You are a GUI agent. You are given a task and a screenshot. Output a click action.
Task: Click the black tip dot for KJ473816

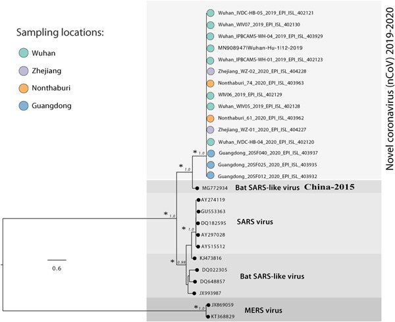click(192, 258)
